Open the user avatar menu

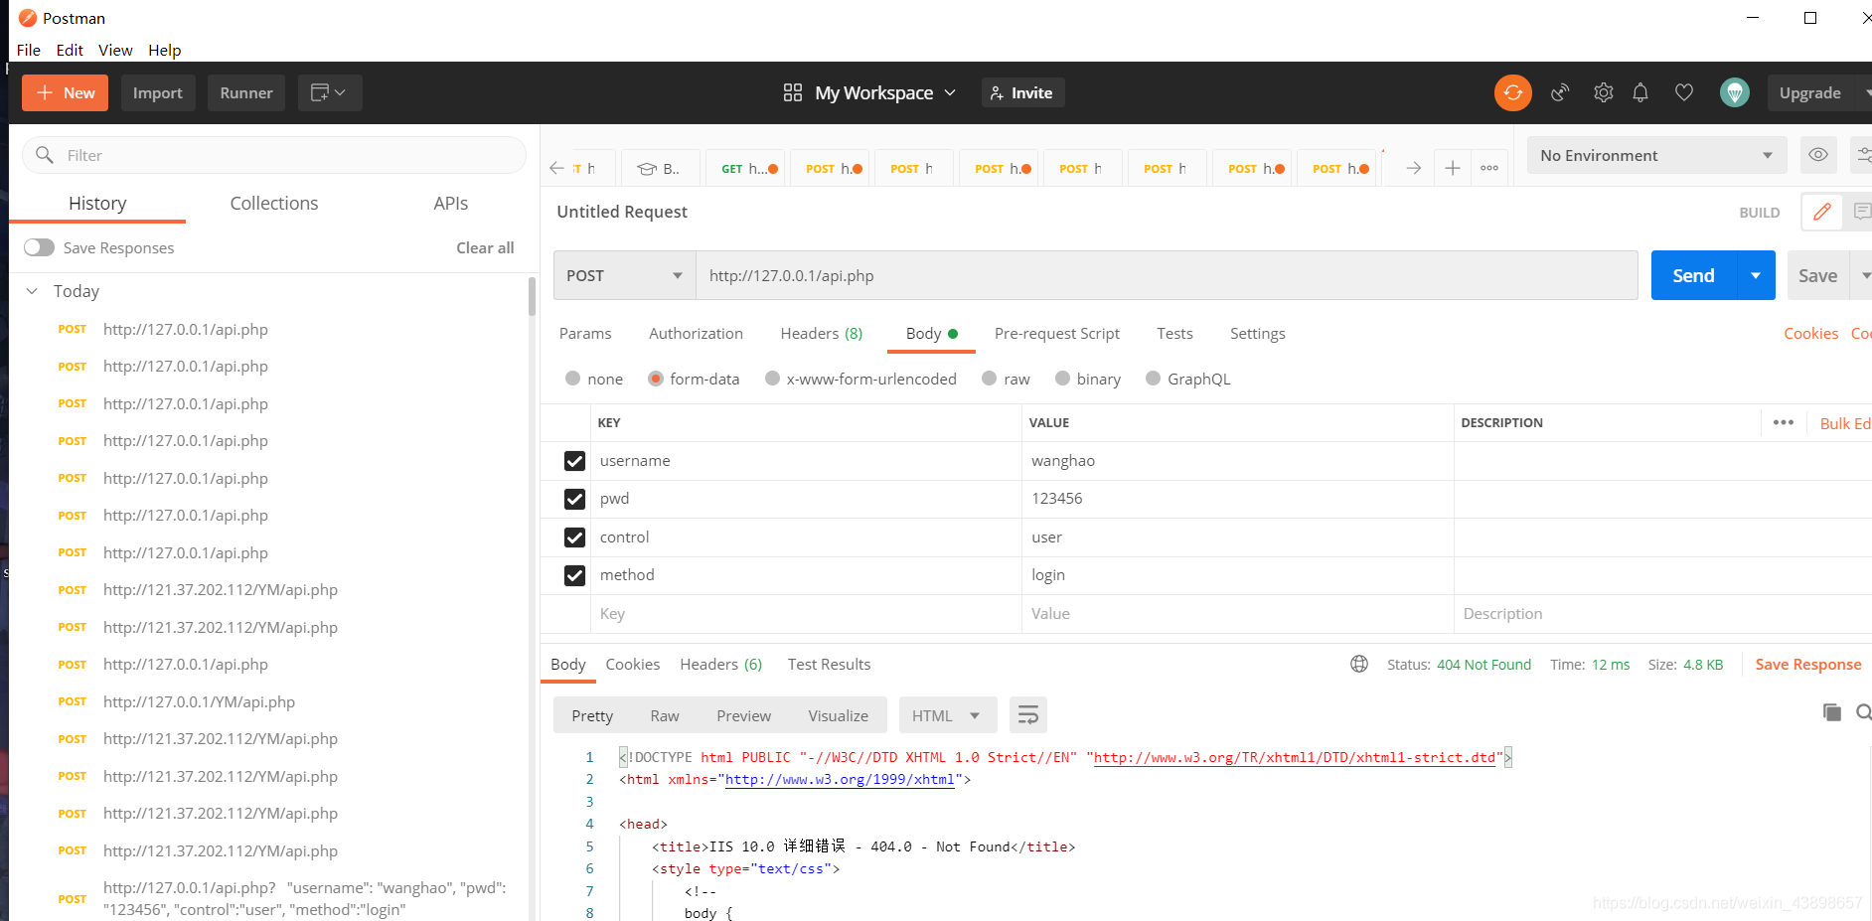pyautogui.click(x=1735, y=92)
